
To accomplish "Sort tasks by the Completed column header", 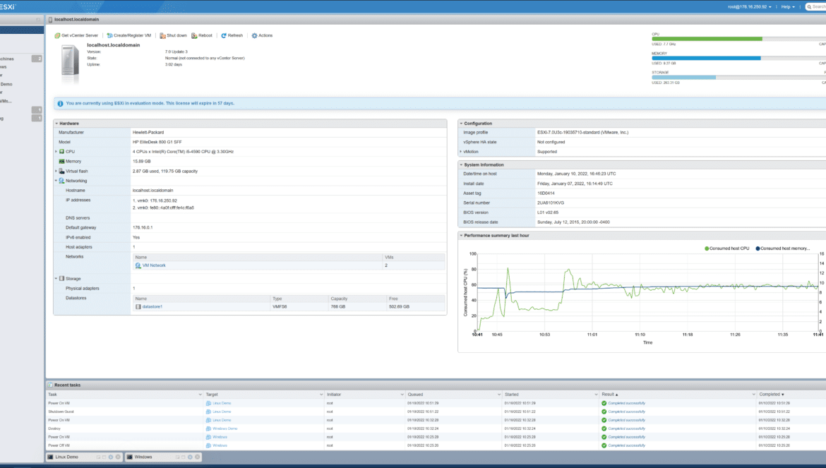I will pos(771,395).
